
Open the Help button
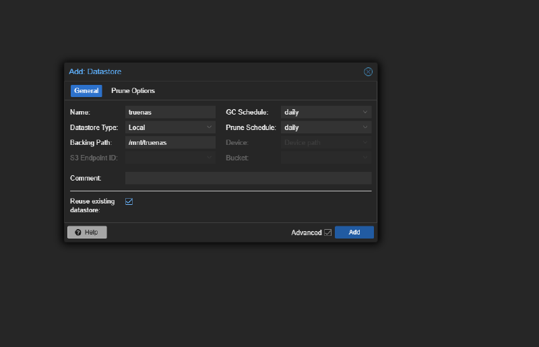point(87,232)
